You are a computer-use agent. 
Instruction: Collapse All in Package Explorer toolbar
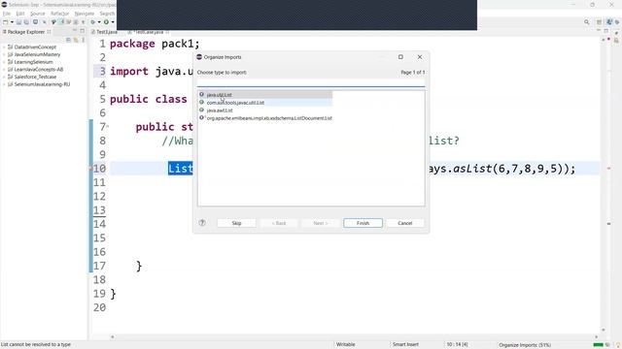[68, 40]
